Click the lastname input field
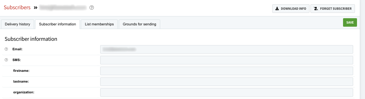 [x=227, y=82]
